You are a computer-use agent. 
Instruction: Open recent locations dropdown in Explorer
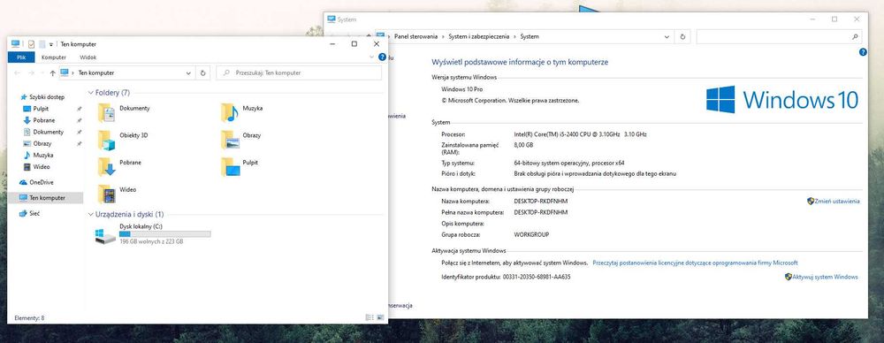(42, 72)
